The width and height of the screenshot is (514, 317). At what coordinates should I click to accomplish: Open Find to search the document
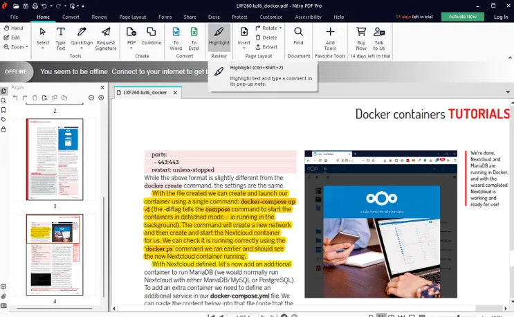coord(298,36)
